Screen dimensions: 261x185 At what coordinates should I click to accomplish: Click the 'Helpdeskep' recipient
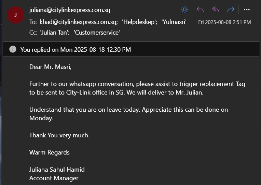(137, 22)
